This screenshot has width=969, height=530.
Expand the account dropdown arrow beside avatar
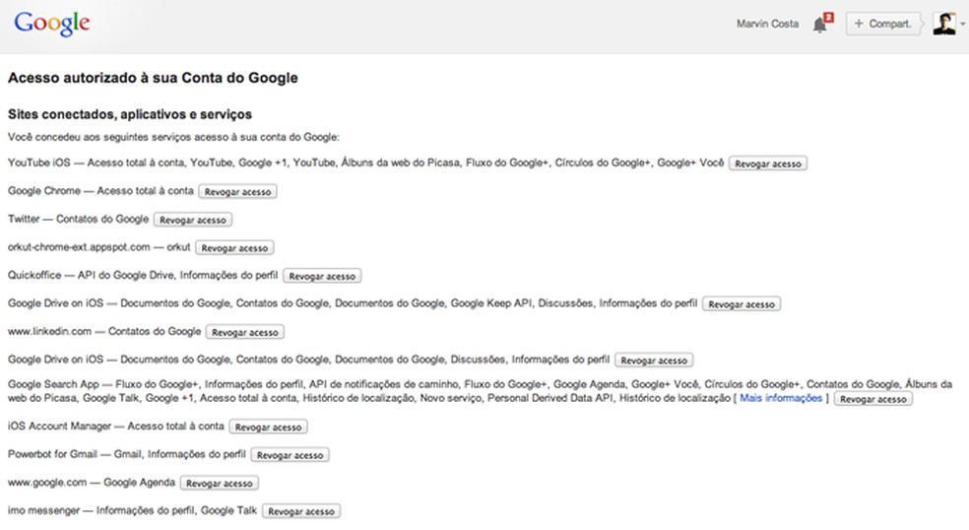tap(962, 24)
